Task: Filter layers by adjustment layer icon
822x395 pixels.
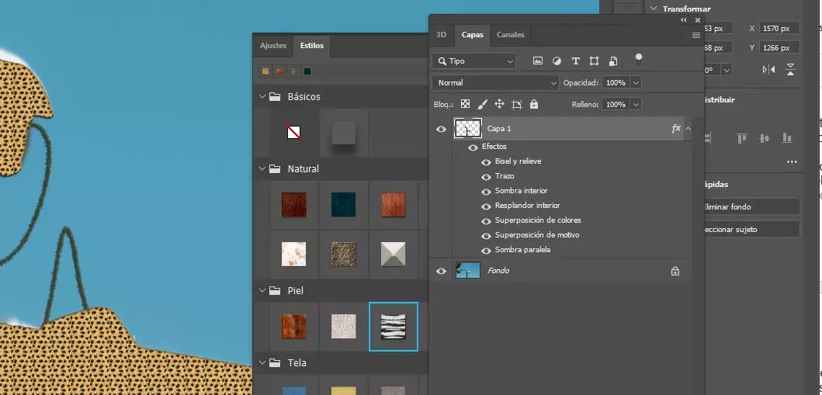Action: coord(557,61)
